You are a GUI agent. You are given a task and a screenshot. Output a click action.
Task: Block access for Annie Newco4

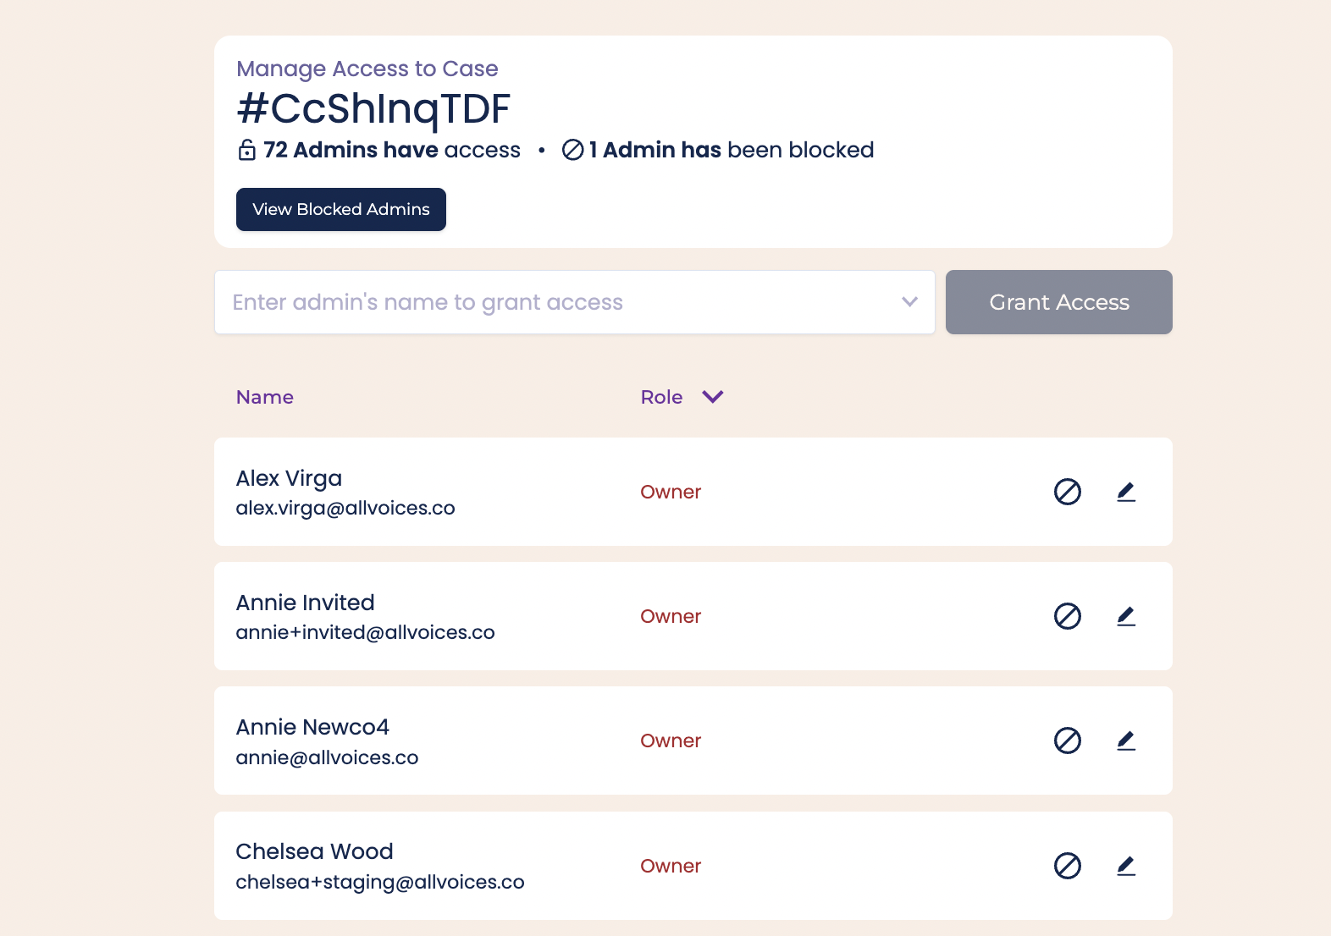[x=1068, y=741]
